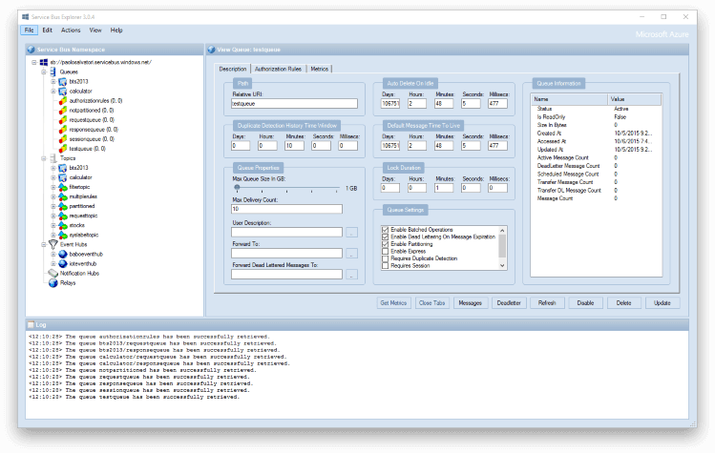This screenshot has width=715, height=453.
Task: Click the requesttopic topic icon
Action: point(63,216)
